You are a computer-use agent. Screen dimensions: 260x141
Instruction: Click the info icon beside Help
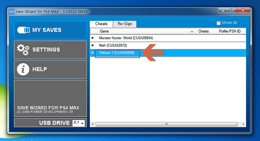click(23, 69)
